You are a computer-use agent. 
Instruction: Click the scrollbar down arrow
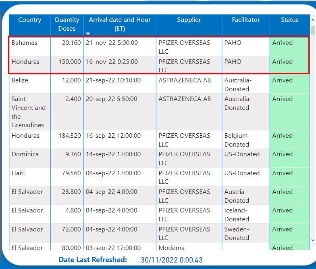[x=313, y=240]
